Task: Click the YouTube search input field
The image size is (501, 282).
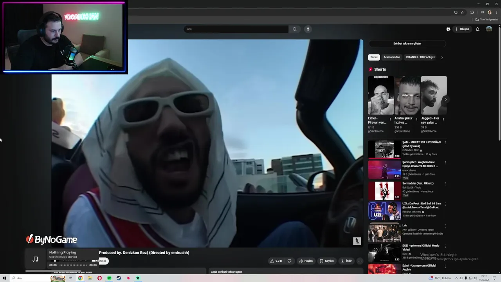Action: point(236,29)
